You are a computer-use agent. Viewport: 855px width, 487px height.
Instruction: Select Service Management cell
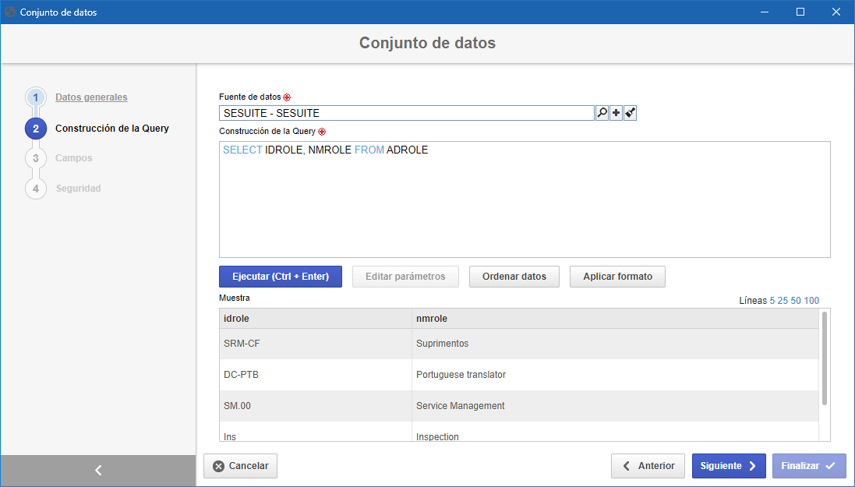pos(615,406)
